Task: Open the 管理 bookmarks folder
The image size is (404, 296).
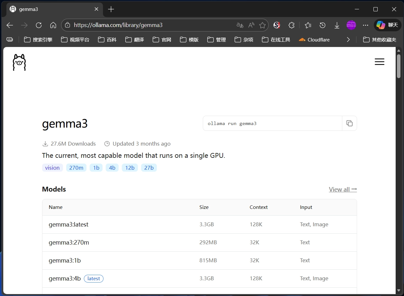Action: (x=217, y=40)
